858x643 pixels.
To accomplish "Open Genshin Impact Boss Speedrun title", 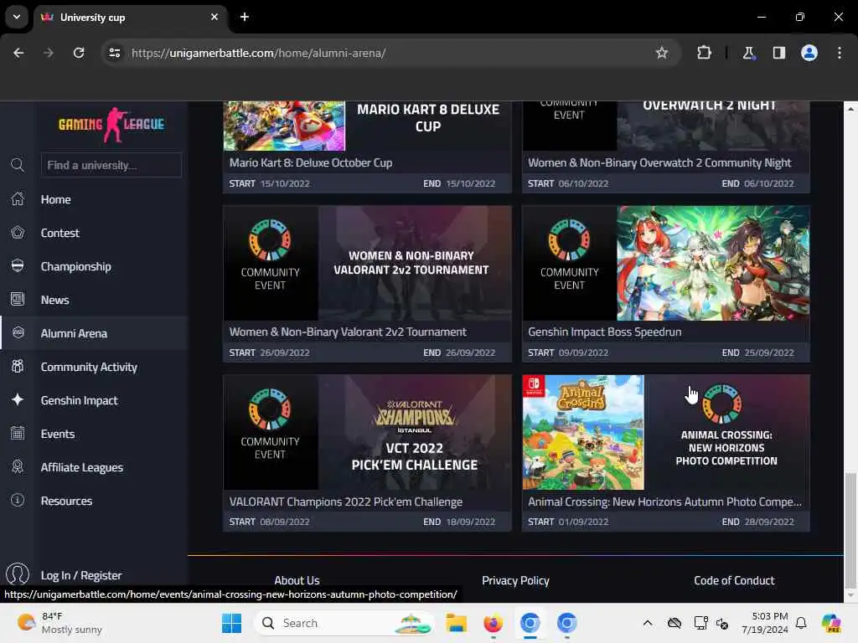I will (605, 332).
